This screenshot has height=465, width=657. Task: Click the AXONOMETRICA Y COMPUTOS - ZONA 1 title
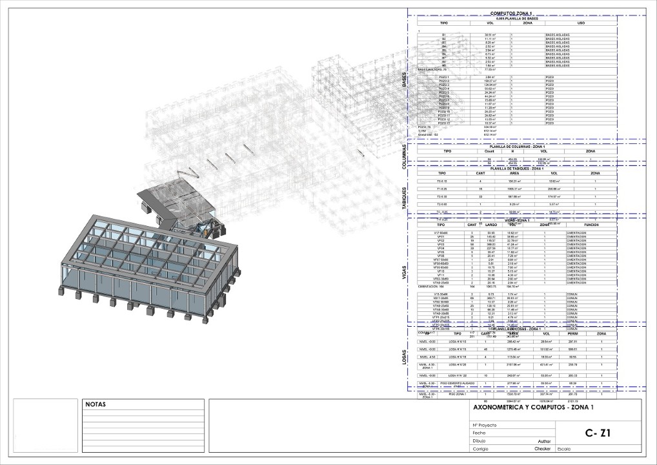tap(533, 408)
